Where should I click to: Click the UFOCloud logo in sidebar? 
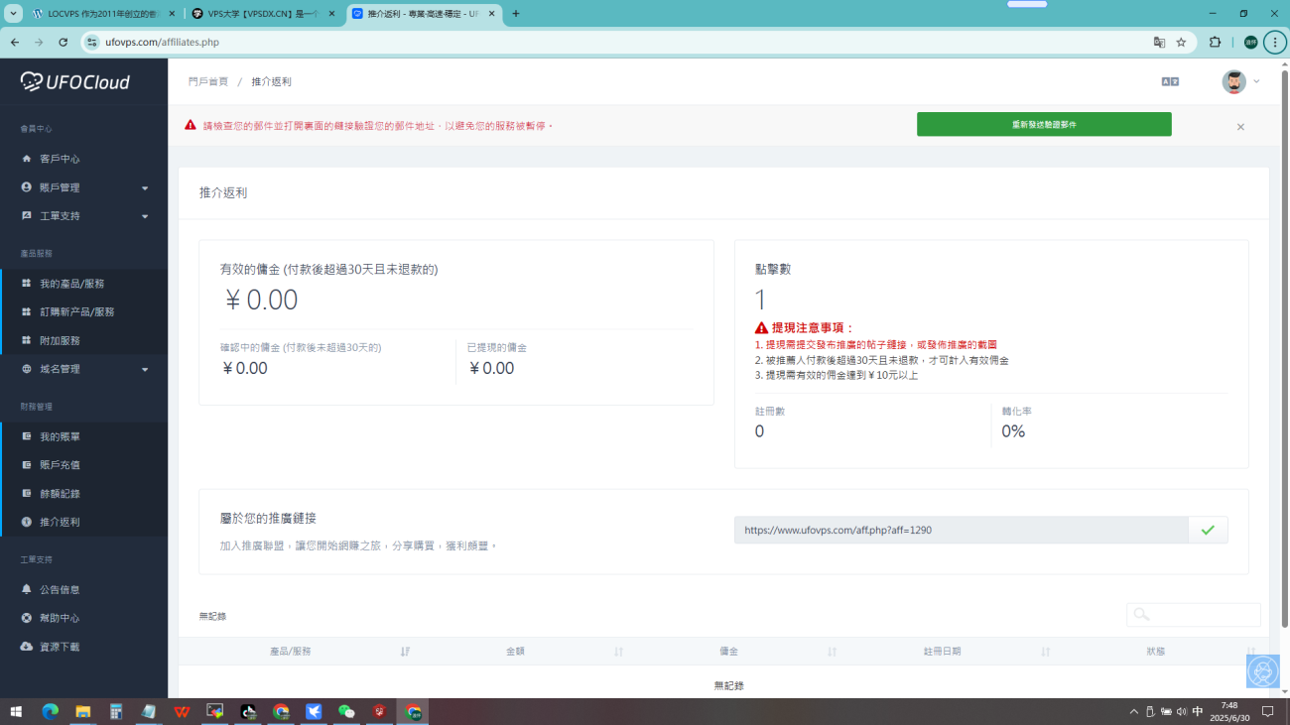pyautogui.click(x=75, y=81)
